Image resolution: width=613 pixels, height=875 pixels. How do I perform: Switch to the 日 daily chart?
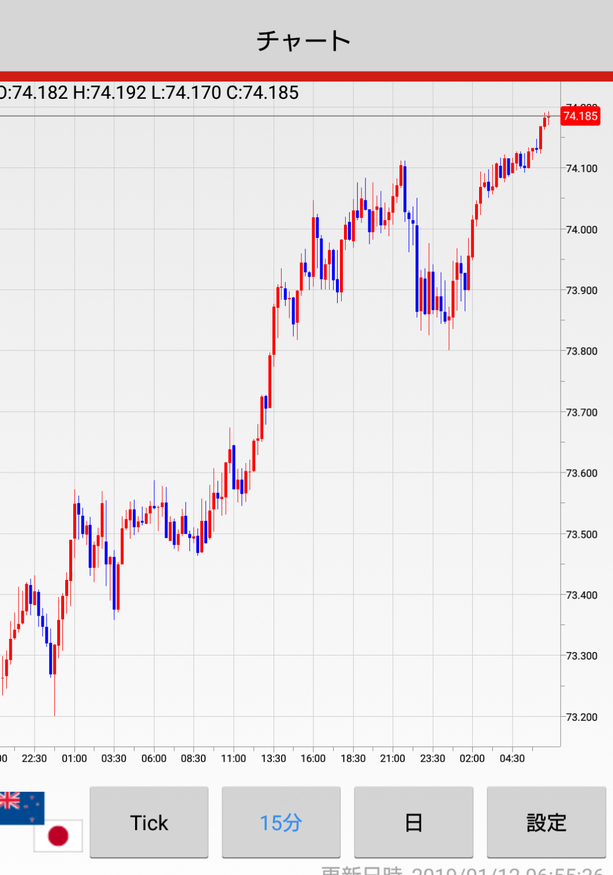pyautogui.click(x=413, y=822)
